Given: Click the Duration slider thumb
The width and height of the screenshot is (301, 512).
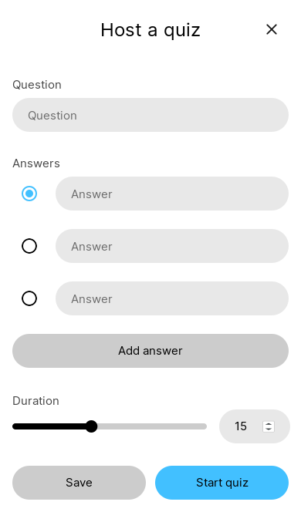Looking at the screenshot, I should tap(92, 426).
